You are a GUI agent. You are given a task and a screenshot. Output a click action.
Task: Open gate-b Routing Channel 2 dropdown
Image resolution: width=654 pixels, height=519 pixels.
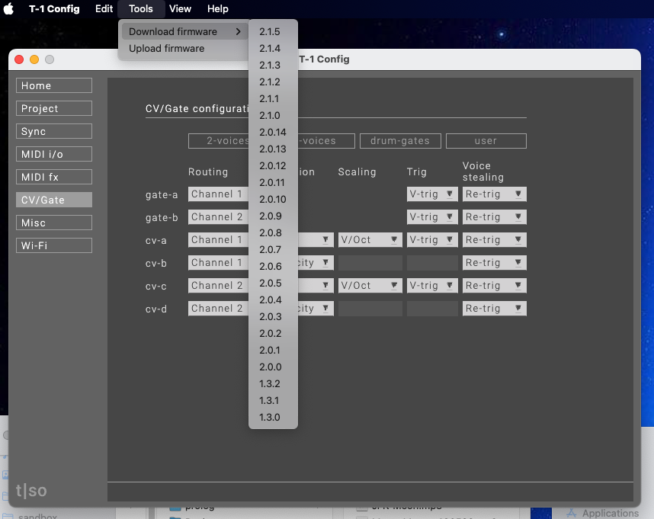219,217
